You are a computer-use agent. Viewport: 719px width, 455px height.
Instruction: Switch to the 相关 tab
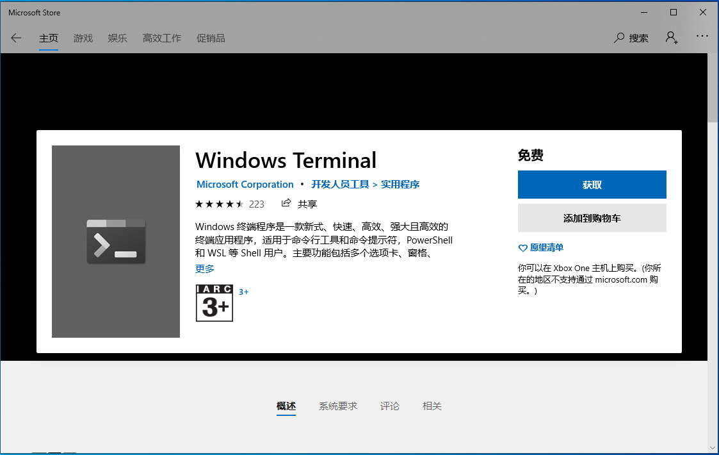(x=432, y=406)
